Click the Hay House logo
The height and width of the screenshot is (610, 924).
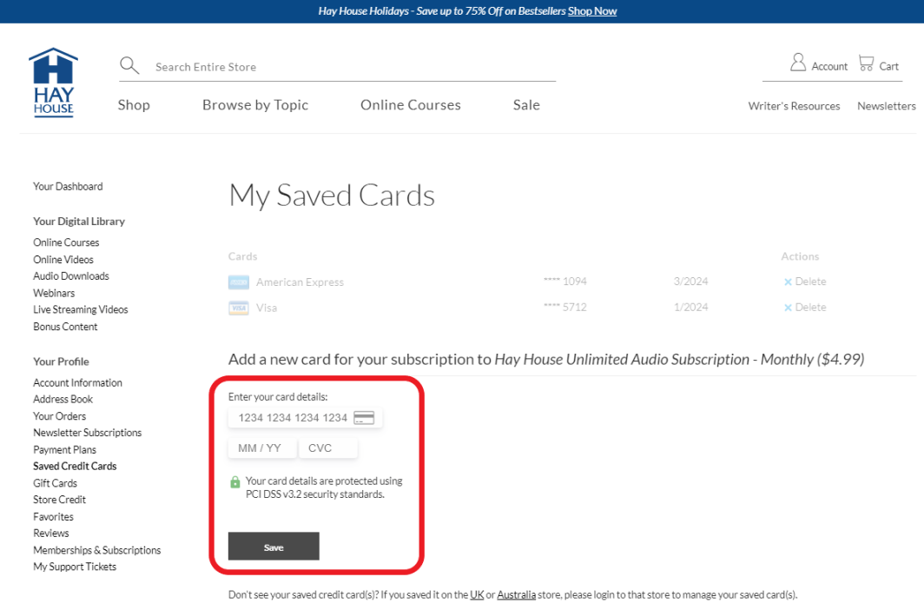(x=53, y=83)
